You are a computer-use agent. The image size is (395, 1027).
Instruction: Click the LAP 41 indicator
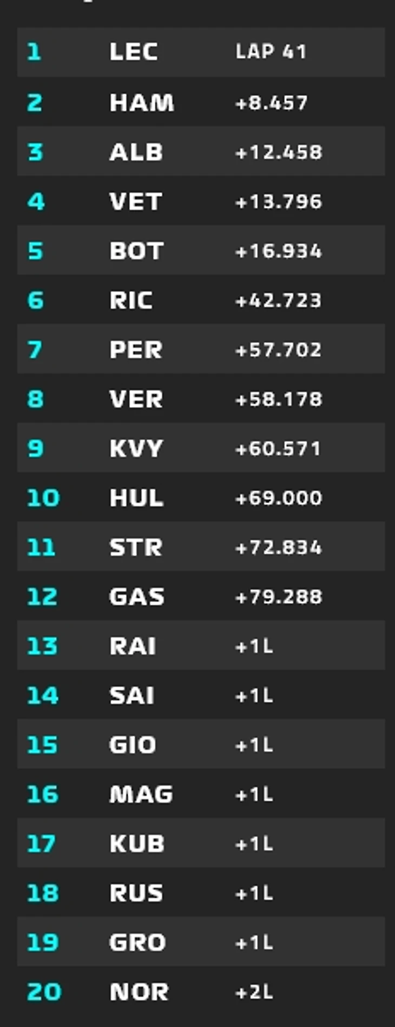coord(271,52)
